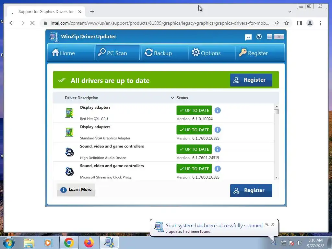Bookmark this page with the star icon
The width and height of the screenshot is (332, 249).
tap(287, 23)
